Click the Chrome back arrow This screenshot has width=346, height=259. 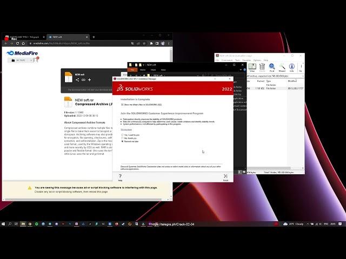[x=6, y=43]
